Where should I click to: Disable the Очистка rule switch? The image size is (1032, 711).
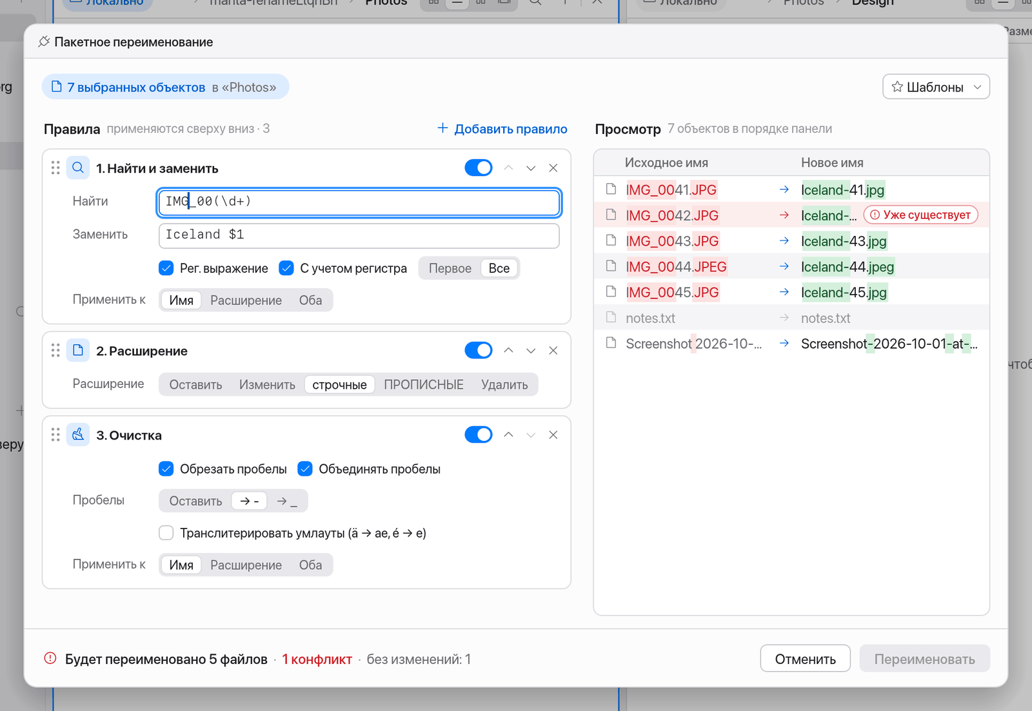(x=479, y=435)
